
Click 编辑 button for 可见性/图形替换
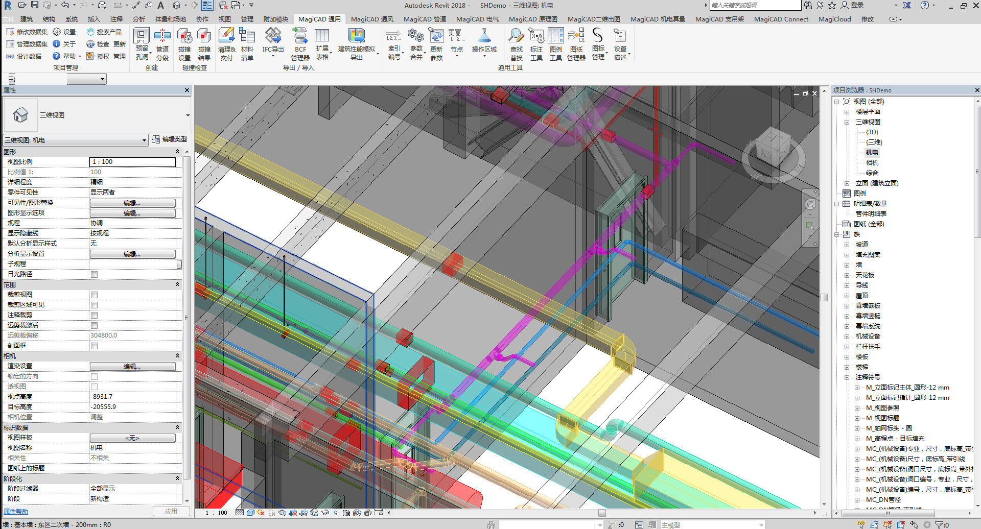[132, 203]
